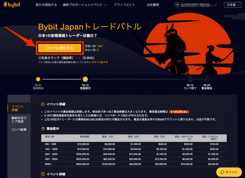Click step 4 賞金贈呈 marker

click(207, 79)
